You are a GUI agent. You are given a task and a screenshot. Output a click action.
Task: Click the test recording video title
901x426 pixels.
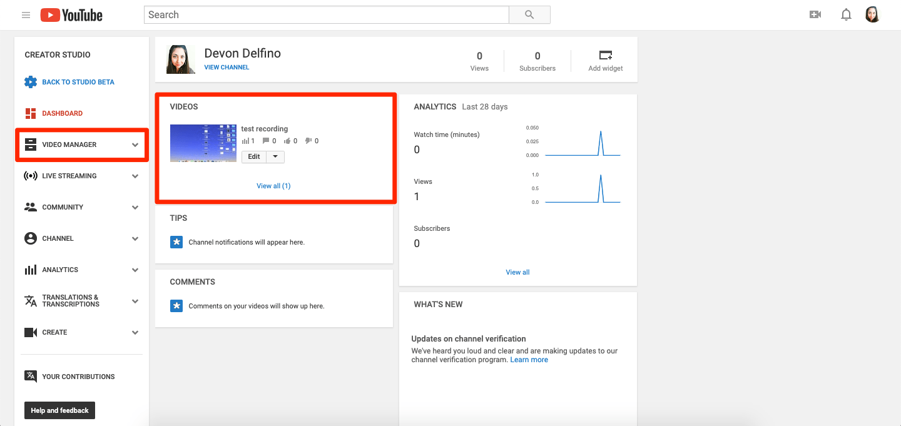pos(265,129)
